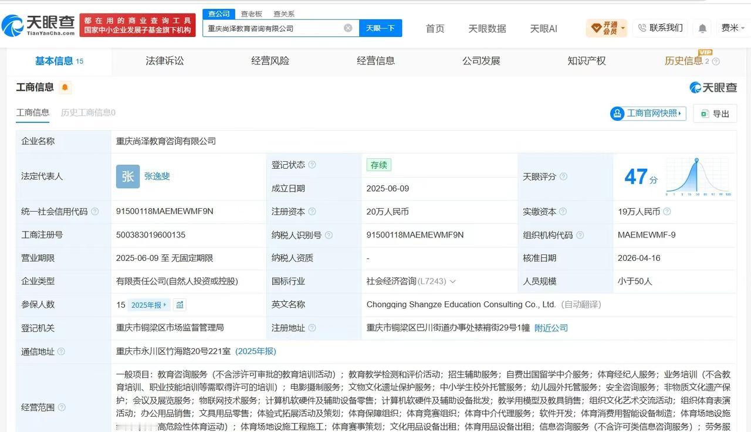Image resolution: width=751 pixels, height=432 pixels.
Task: Go to 首页 in the top navigation
Action: [435, 28]
